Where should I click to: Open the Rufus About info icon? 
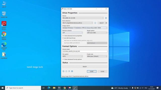point(66,71)
